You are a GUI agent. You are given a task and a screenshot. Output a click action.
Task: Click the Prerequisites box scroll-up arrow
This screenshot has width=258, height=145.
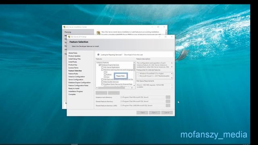pyautogui.click(x=172, y=74)
